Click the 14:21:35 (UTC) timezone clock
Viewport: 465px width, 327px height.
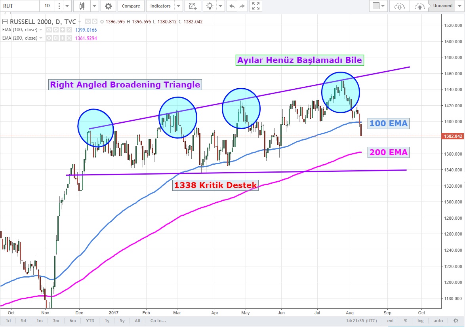[361, 321]
